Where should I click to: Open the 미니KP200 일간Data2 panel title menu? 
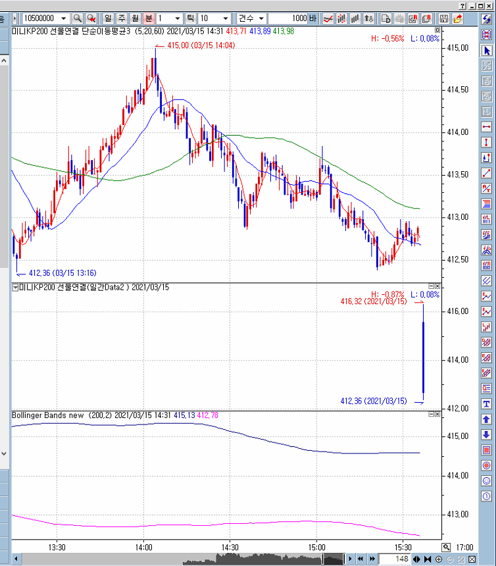[x=15, y=288]
